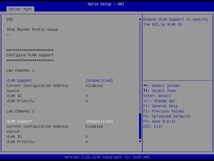This screenshot has width=214, height=161.
Task: Click the Enter: Select hint
Action: 157,96
